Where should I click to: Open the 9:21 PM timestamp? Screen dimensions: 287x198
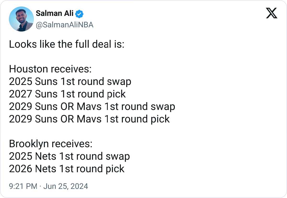coord(23,186)
